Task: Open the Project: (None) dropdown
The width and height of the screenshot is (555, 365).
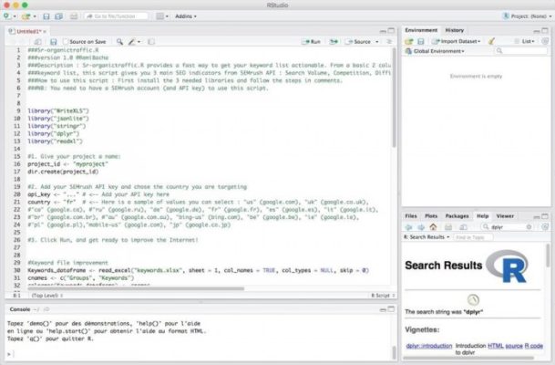Action: 527,16
